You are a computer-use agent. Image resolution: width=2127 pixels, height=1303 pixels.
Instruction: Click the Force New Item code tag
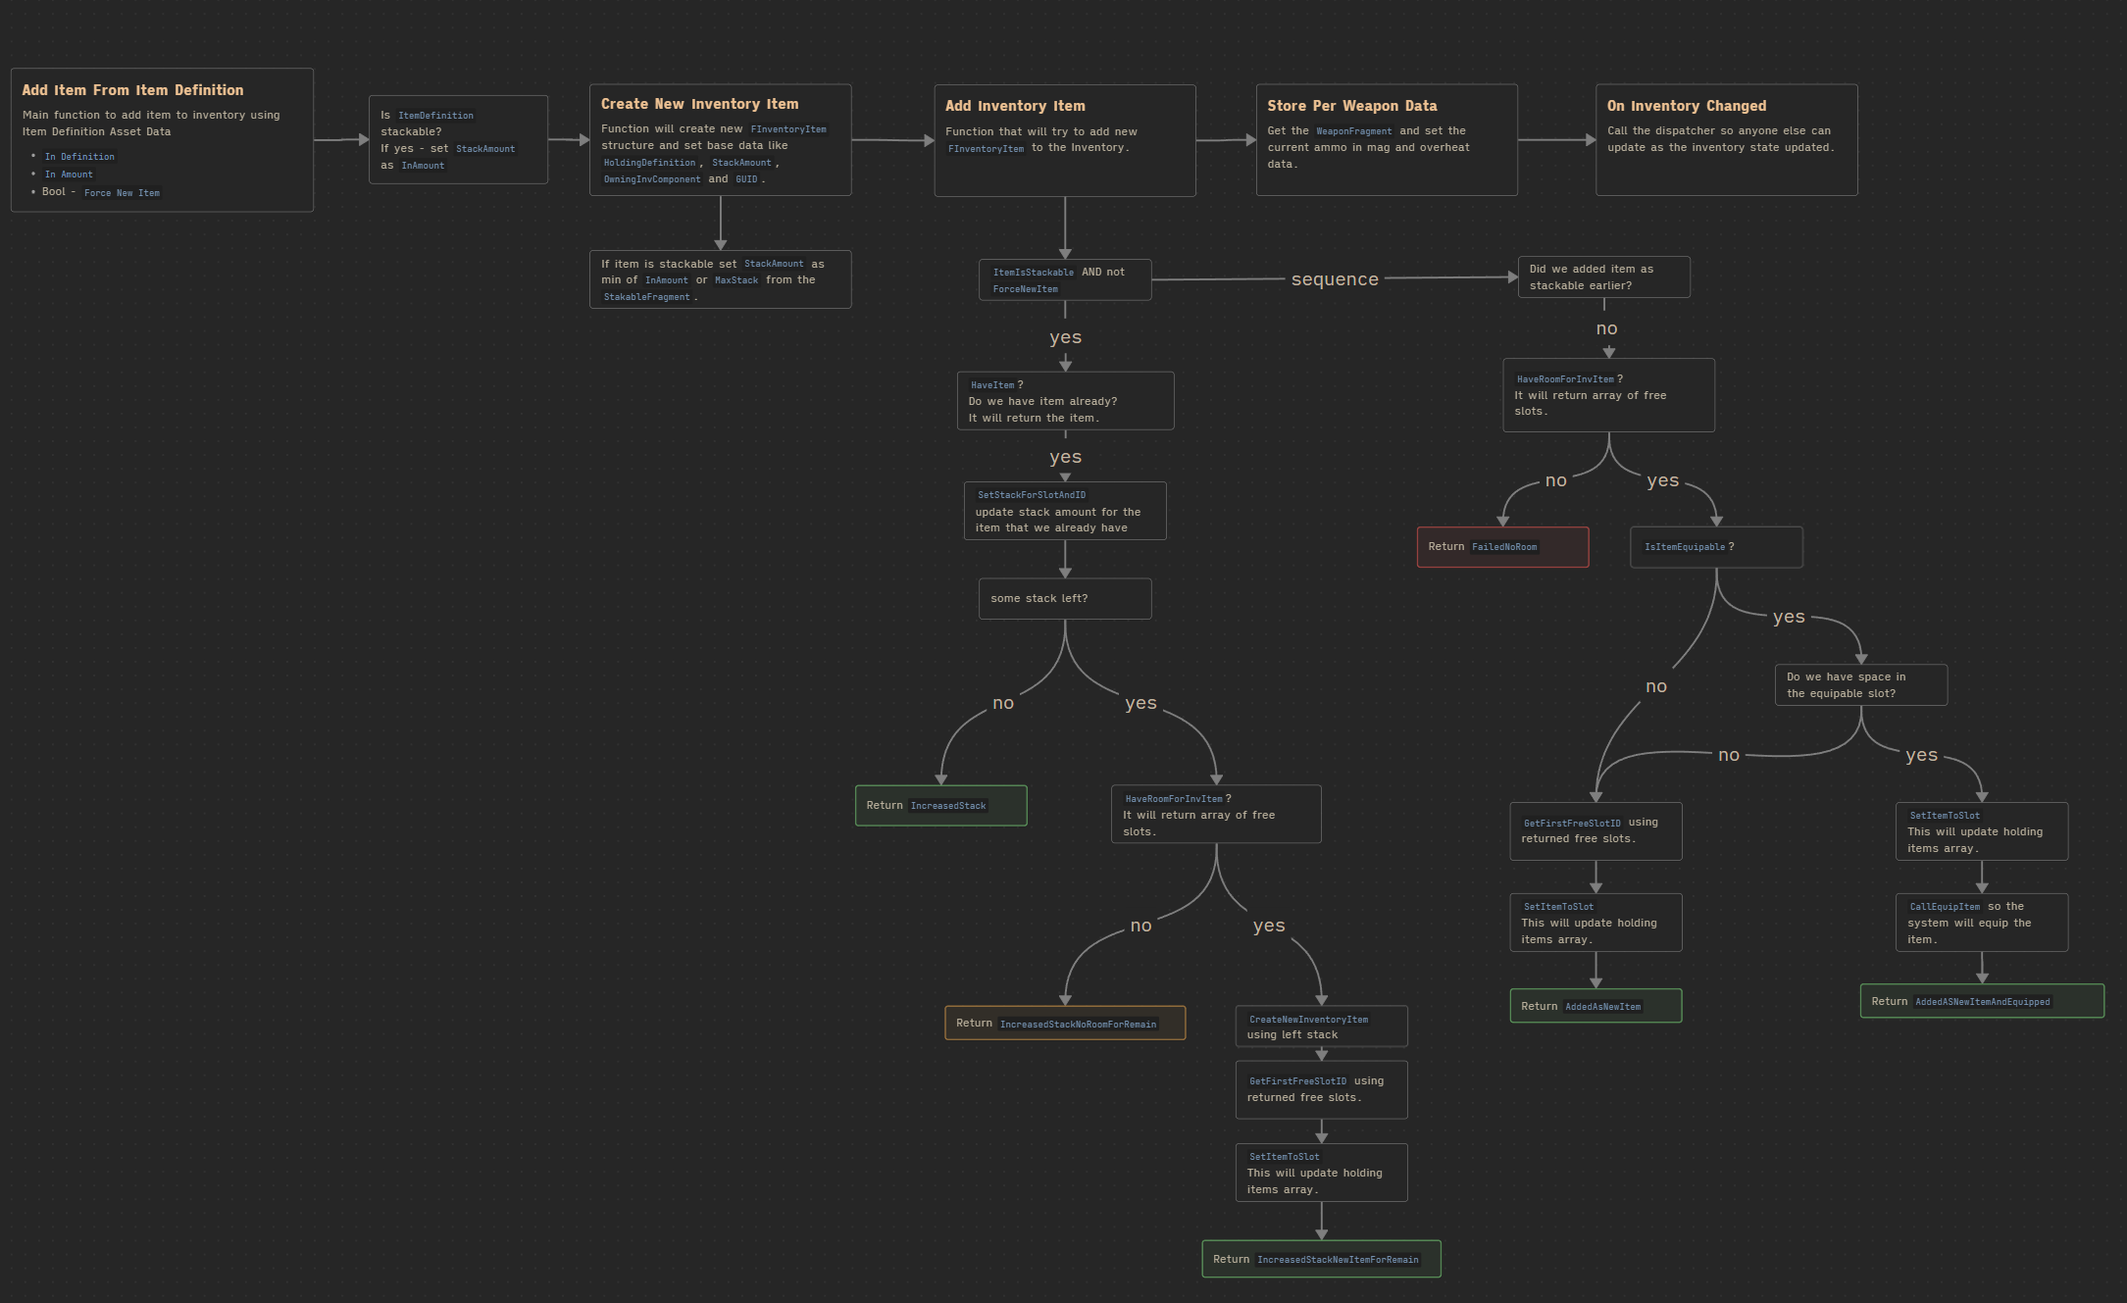(x=122, y=193)
